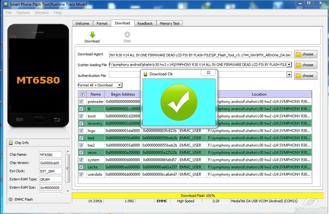
Task: Uncheck the logo partition checkbox
Action: pos(81,131)
